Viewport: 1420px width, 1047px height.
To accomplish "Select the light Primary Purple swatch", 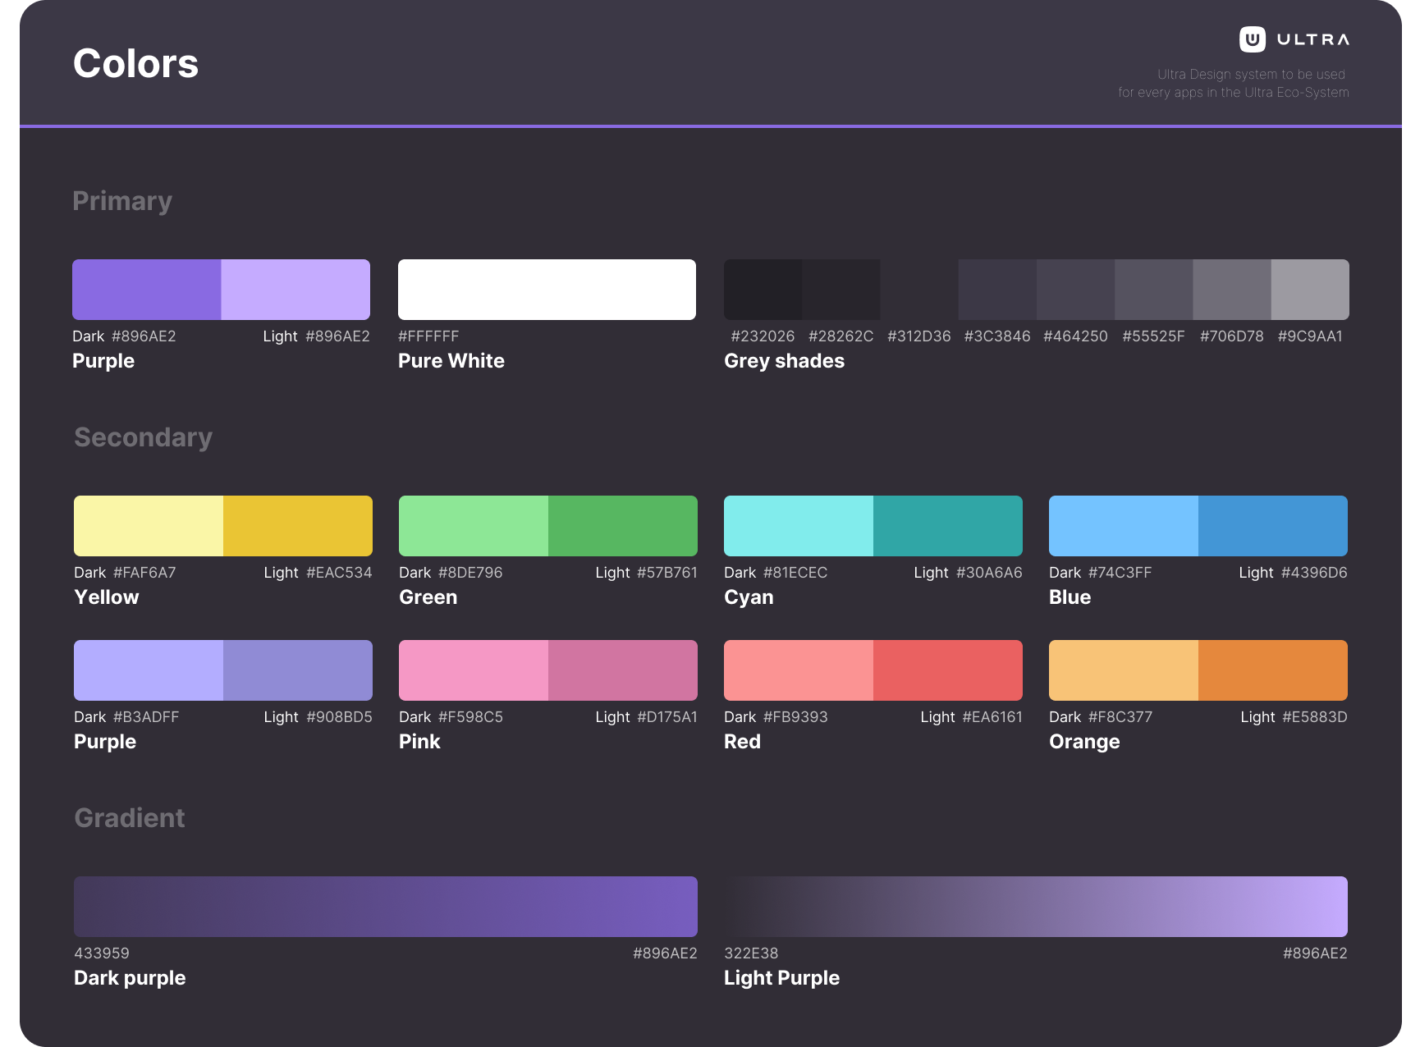I will click(295, 290).
